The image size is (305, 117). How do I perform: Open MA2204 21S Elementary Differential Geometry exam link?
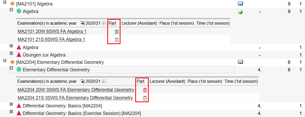tap(75, 98)
